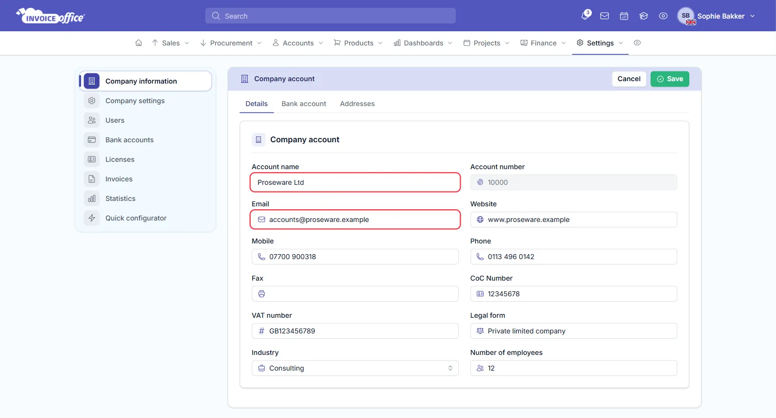Expand the Sales menu
This screenshot has width=776, height=418.
click(x=170, y=43)
